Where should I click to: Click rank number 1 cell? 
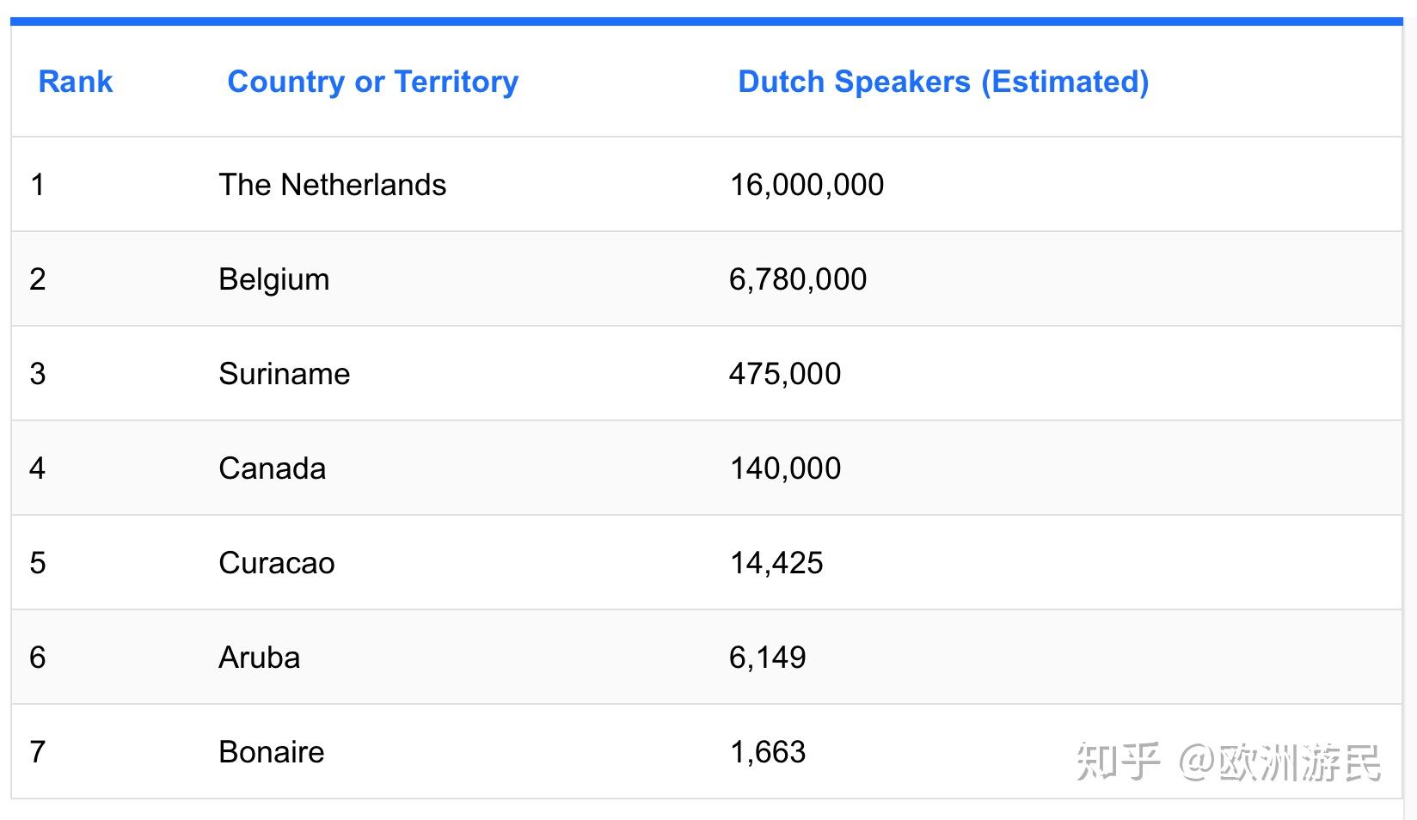click(37, 185)
